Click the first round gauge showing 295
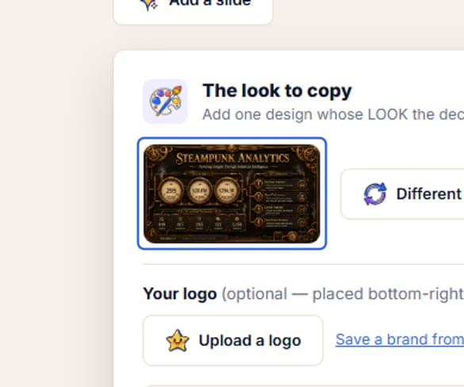Screen dimensions: 464x387 (171, 190)
